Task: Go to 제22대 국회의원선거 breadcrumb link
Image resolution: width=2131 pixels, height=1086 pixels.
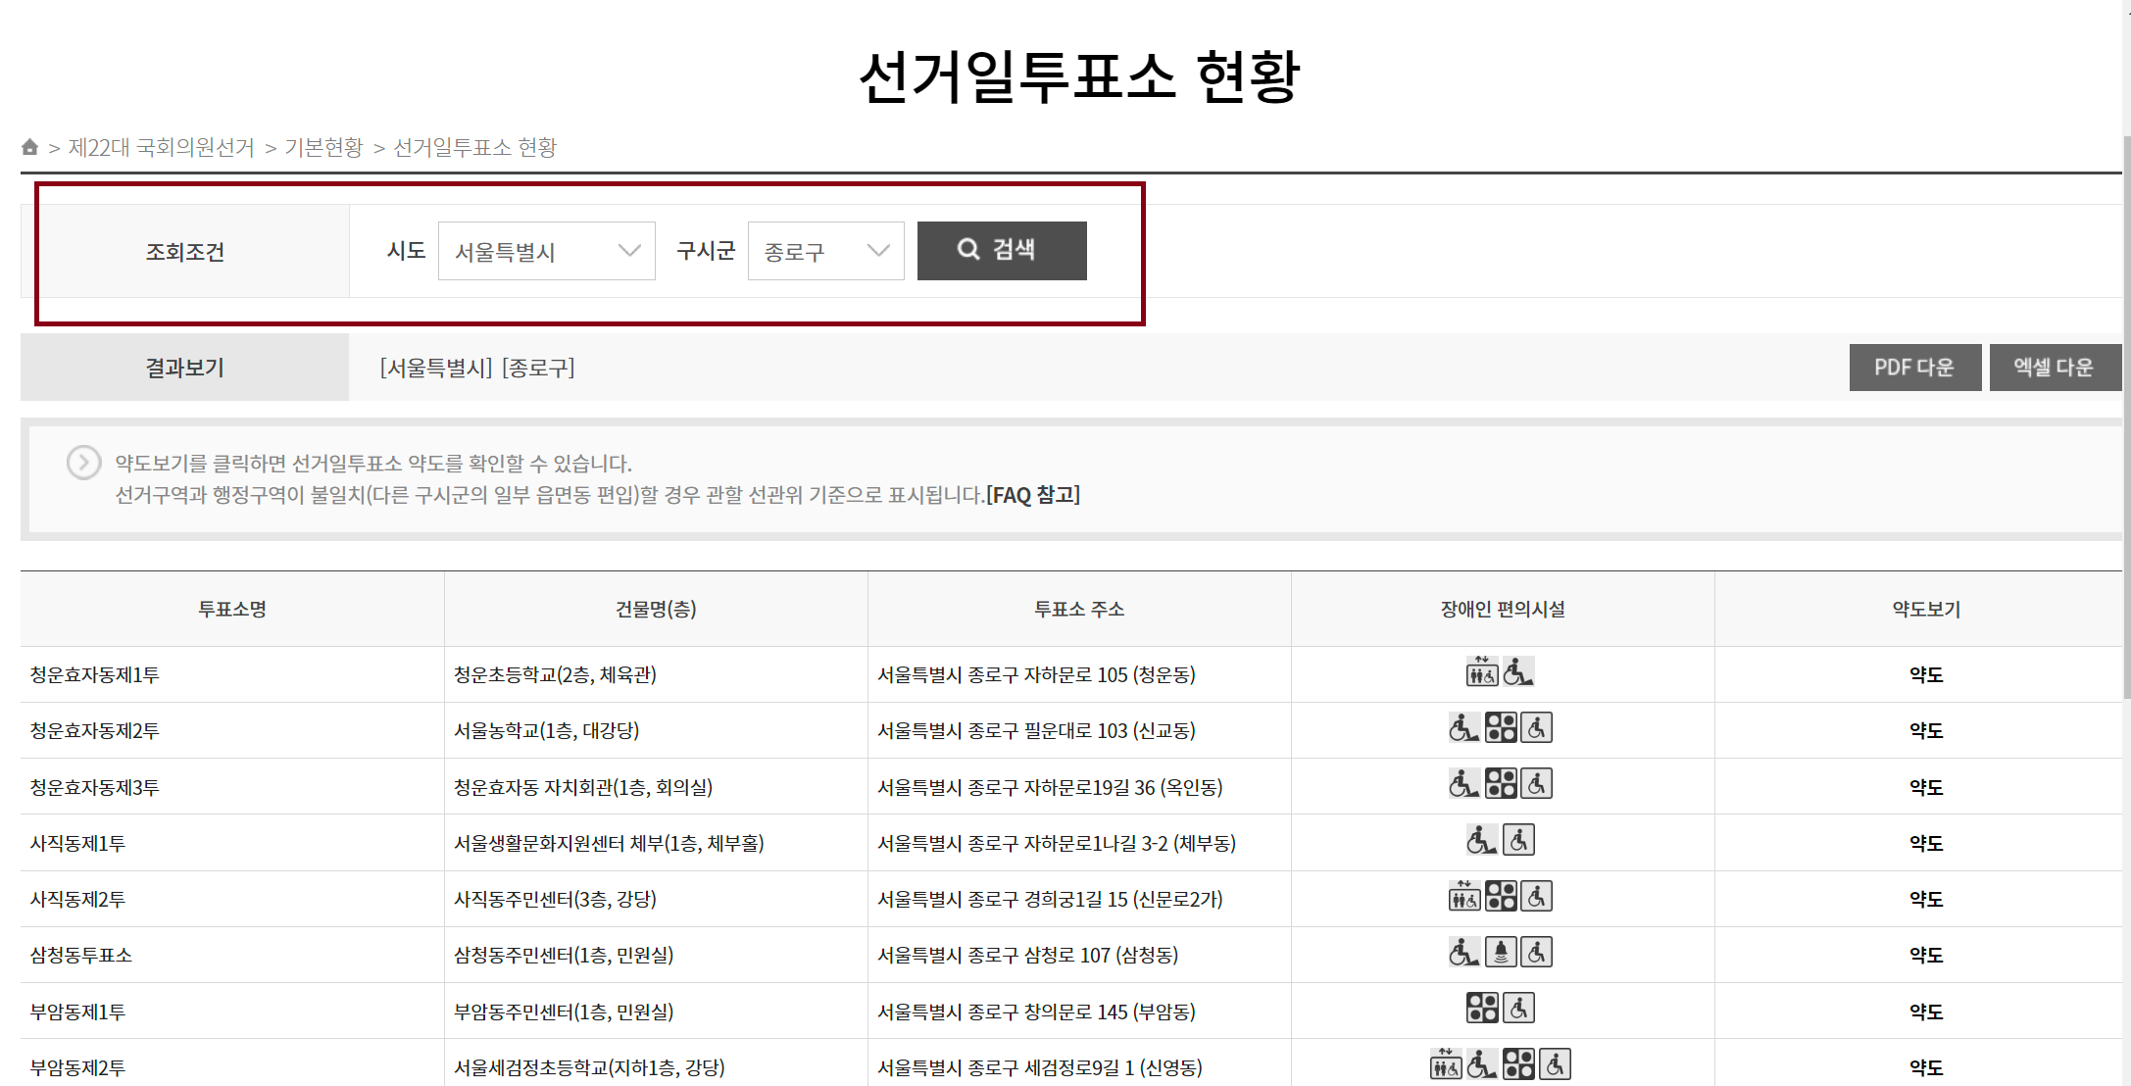Action: click(161, 147)
